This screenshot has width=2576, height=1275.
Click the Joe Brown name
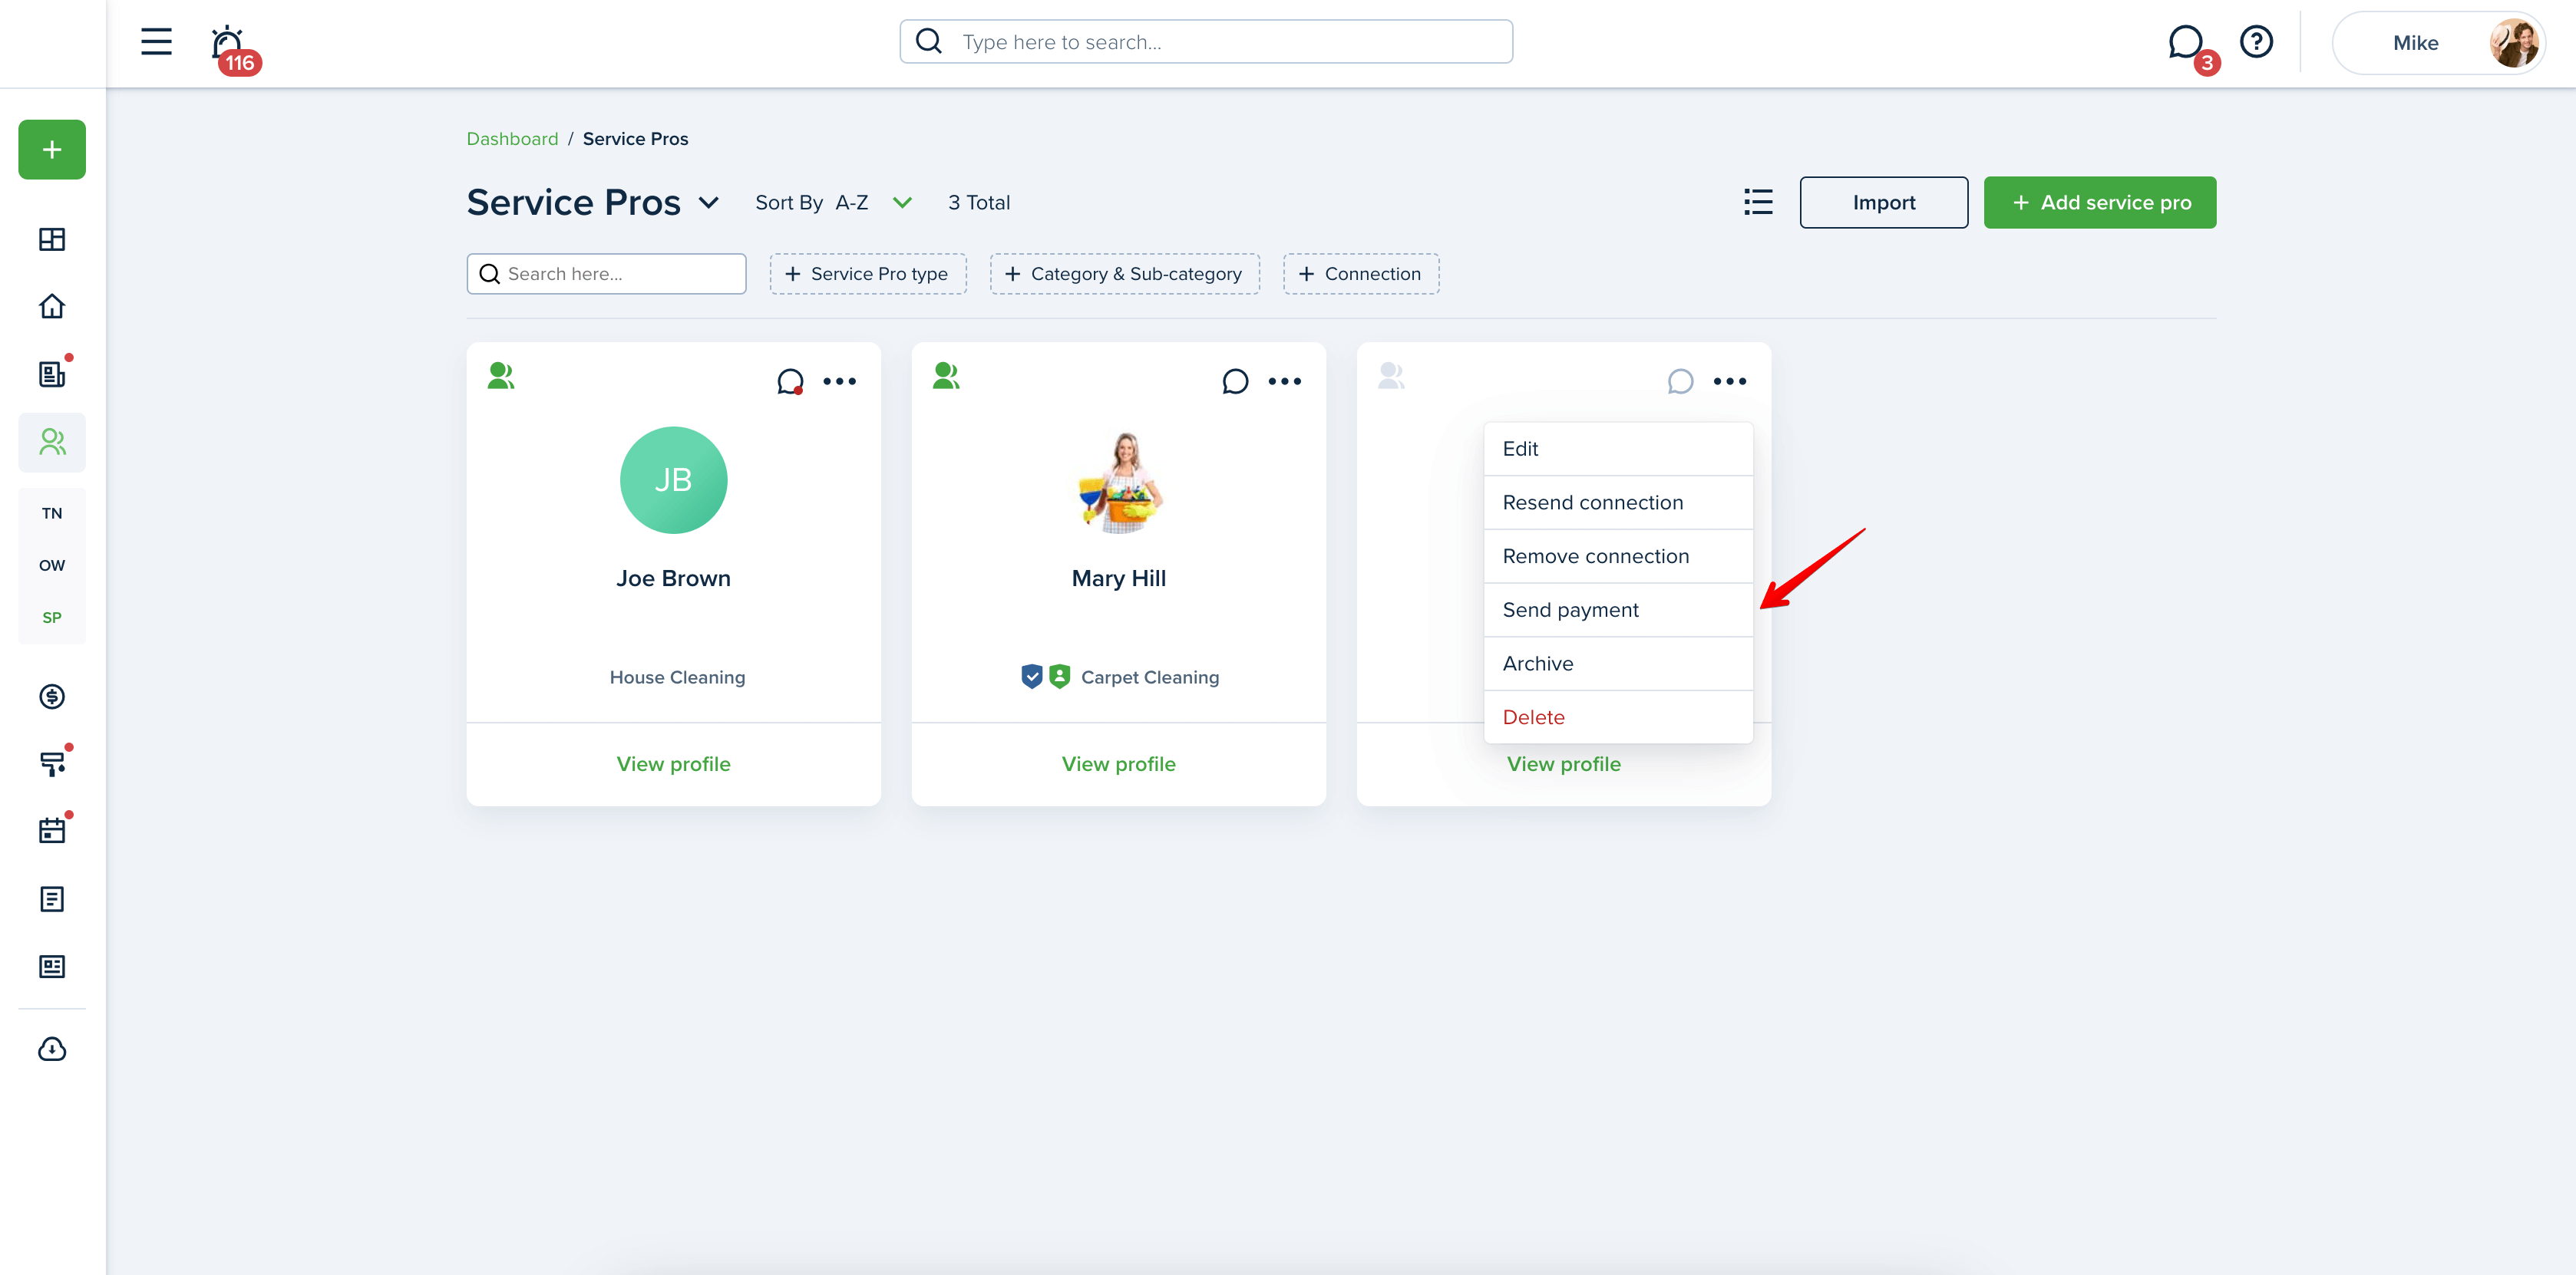pyautogui.click(x=673, y=578)
